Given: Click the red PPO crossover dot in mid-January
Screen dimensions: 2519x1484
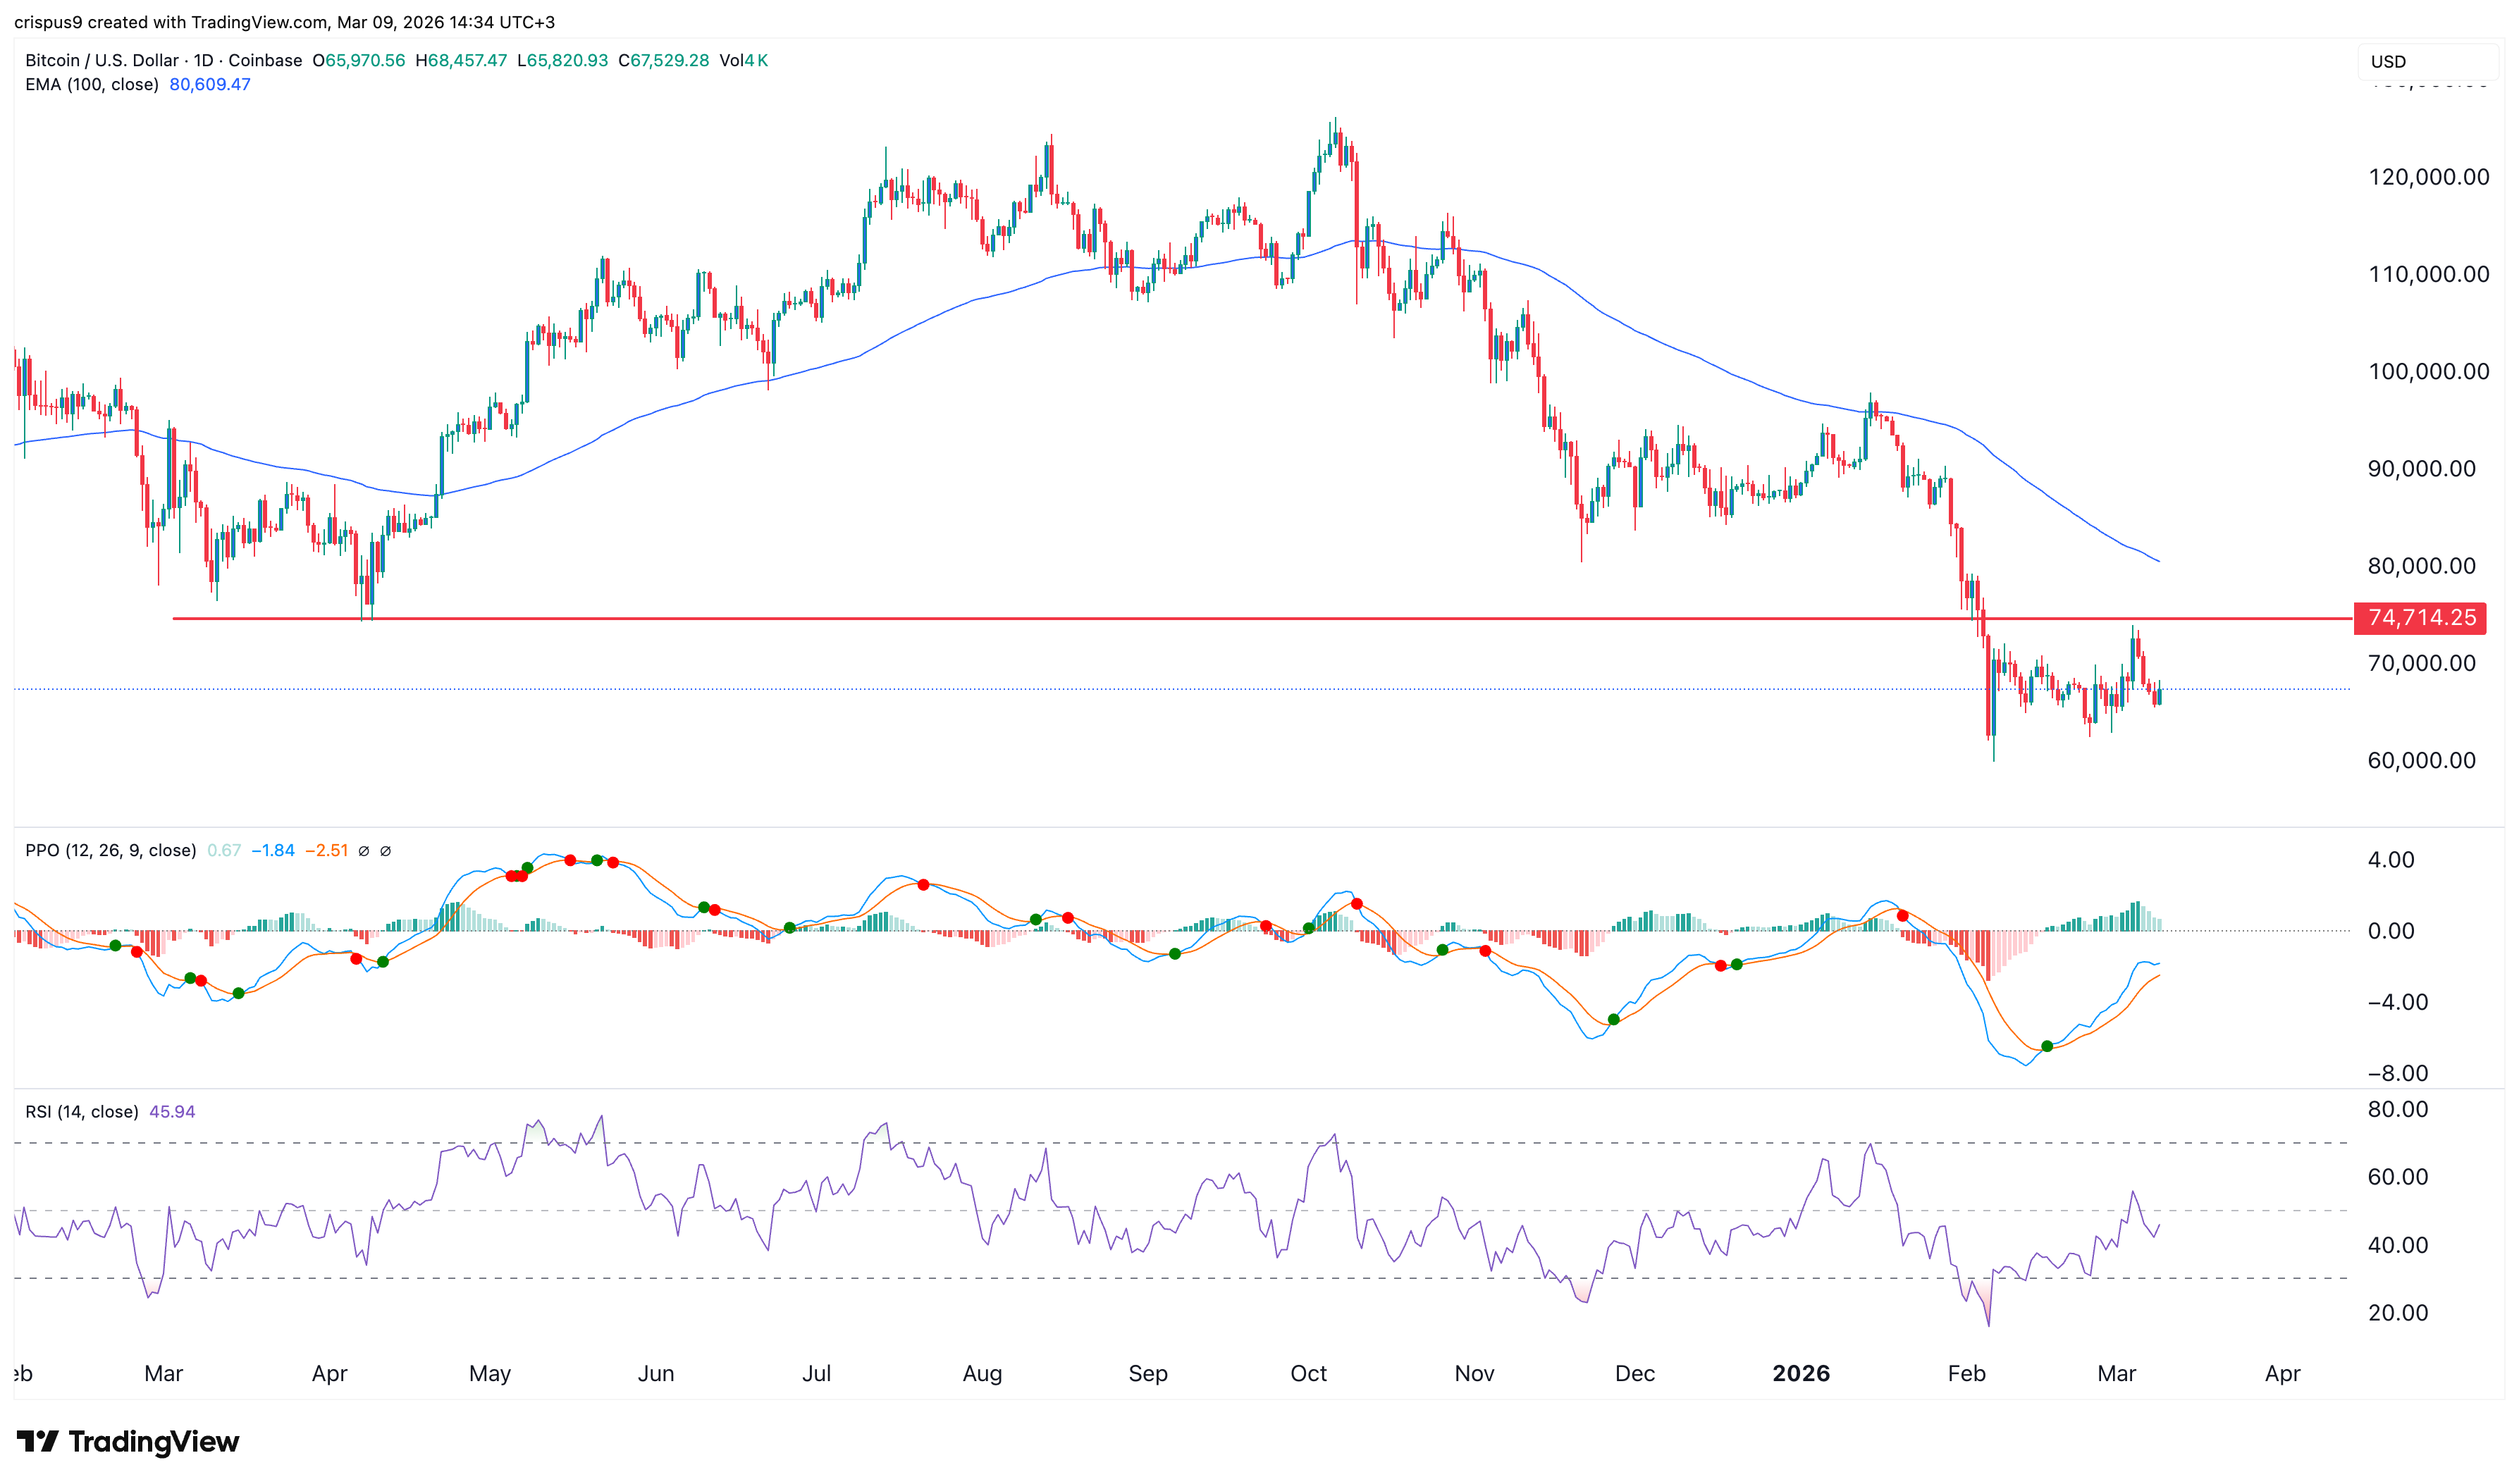Looking at the screenshot, I should pyautogui.click(x=1902, y=916).
